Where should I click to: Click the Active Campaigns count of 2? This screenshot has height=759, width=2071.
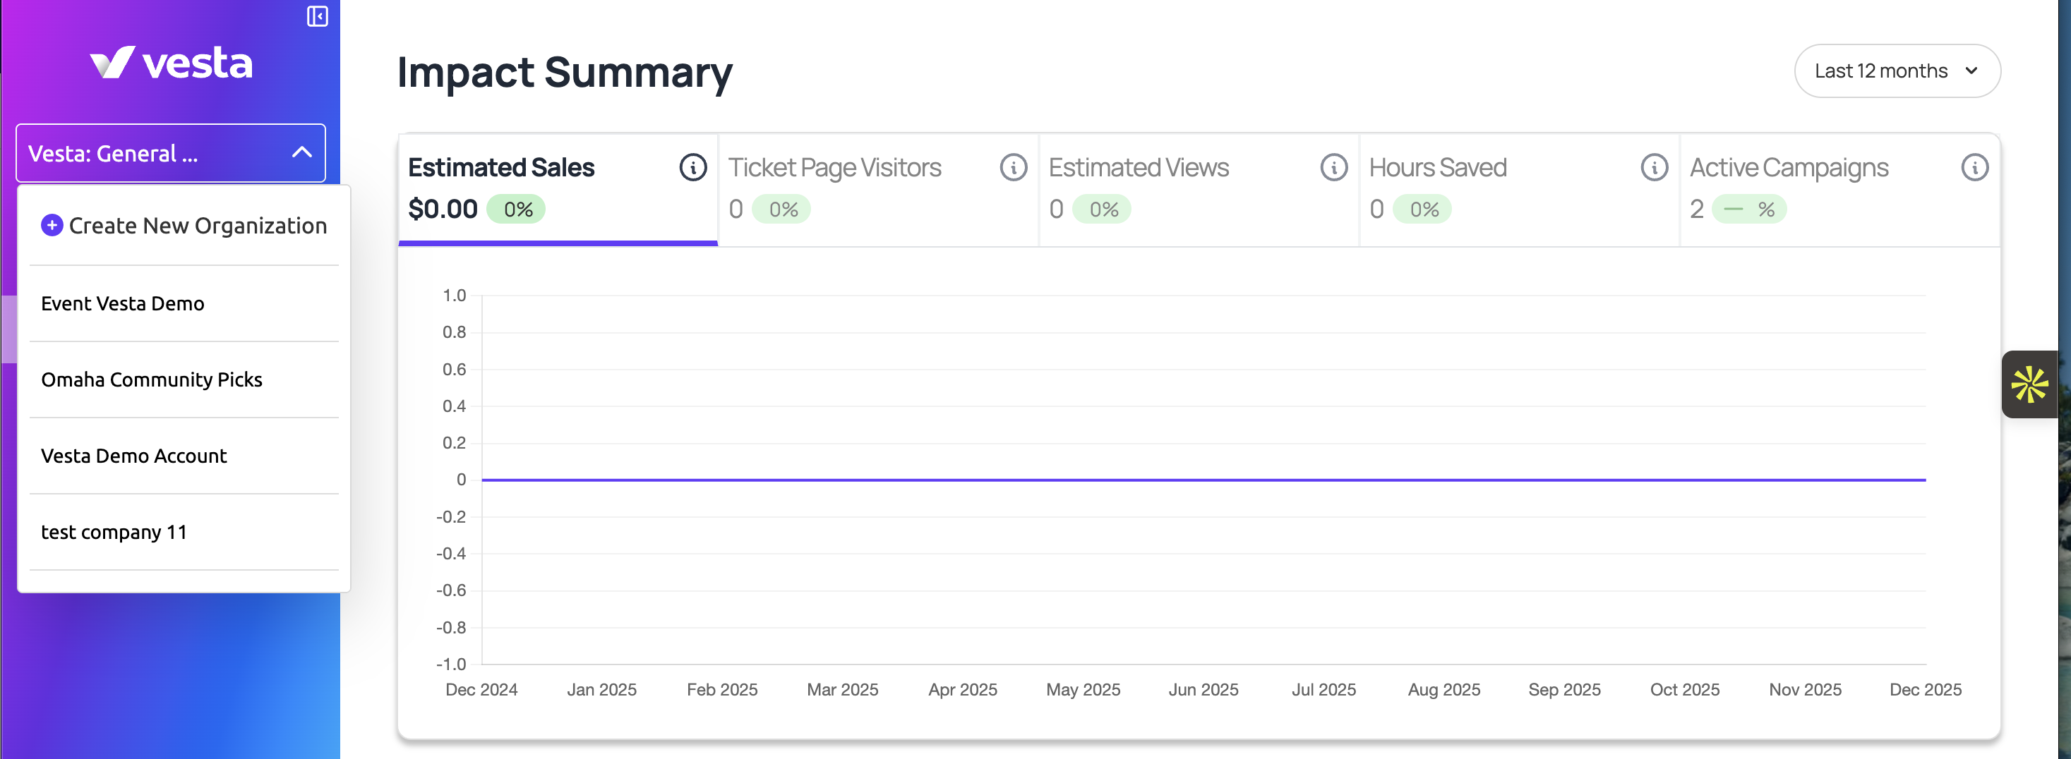[1696, 209]
